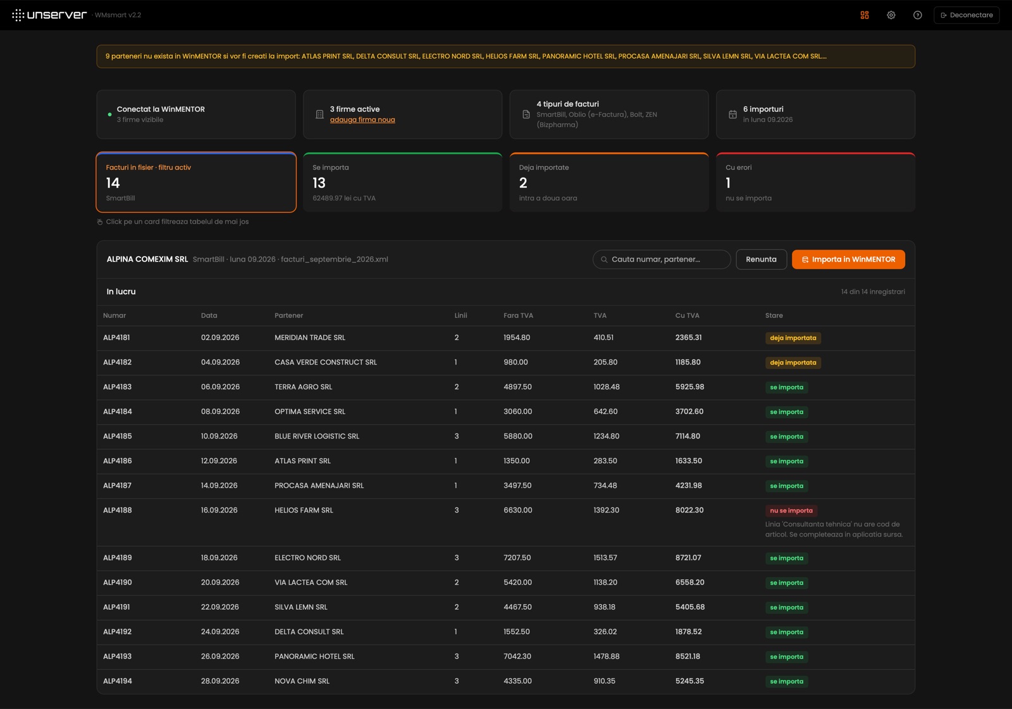Filter by the Cu erori card
This screenshot has width=1012, height=709.
(x=815, y=183)
